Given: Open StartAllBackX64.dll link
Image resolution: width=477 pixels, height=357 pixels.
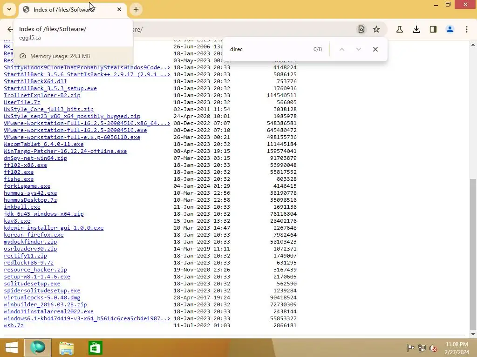Looking at the screenshot, I should (x=35, y=81).
